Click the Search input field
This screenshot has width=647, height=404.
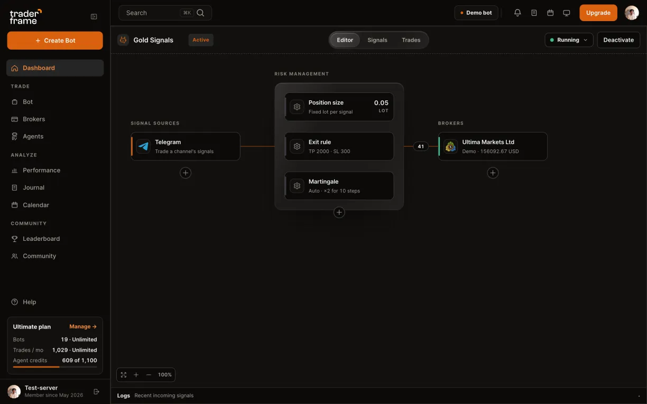click(165, 13)
